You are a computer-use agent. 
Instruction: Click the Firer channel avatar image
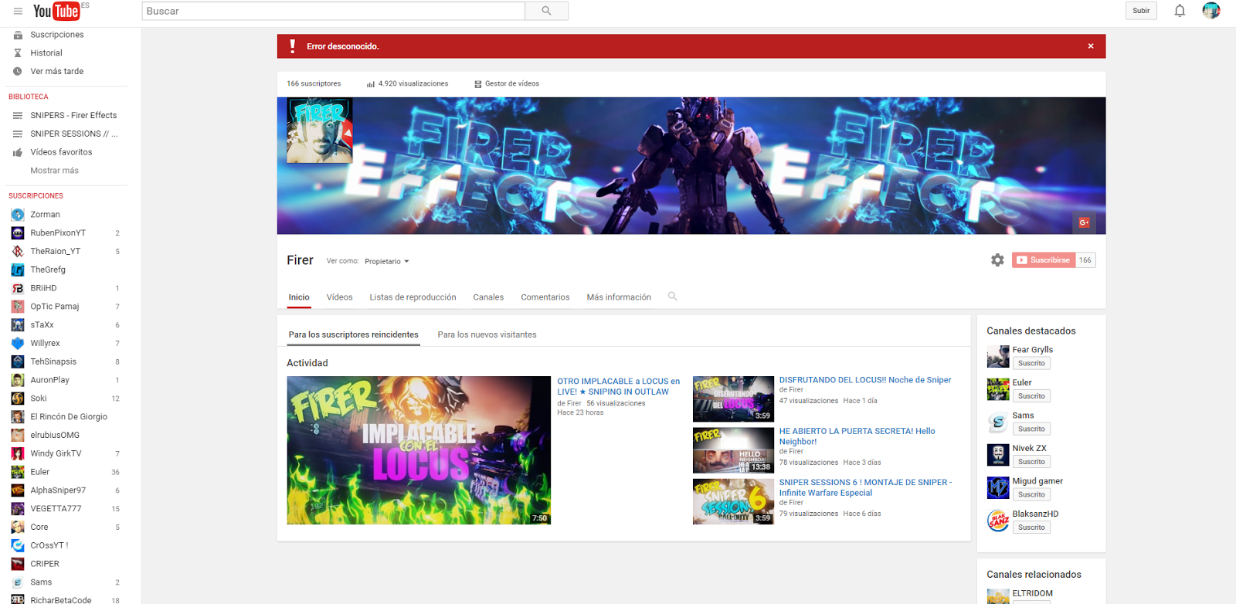[320, 130]
